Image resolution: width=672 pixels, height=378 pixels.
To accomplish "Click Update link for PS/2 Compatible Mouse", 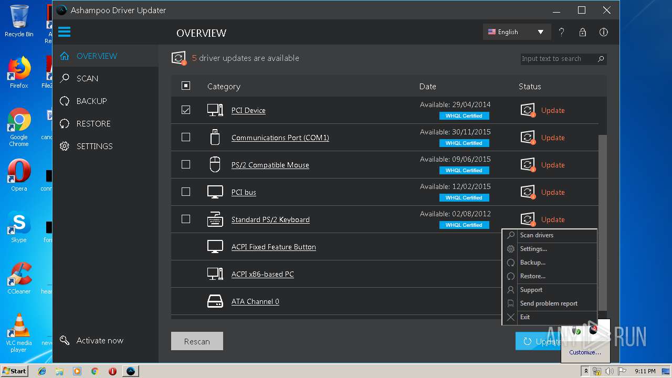I will coord(553,165).
